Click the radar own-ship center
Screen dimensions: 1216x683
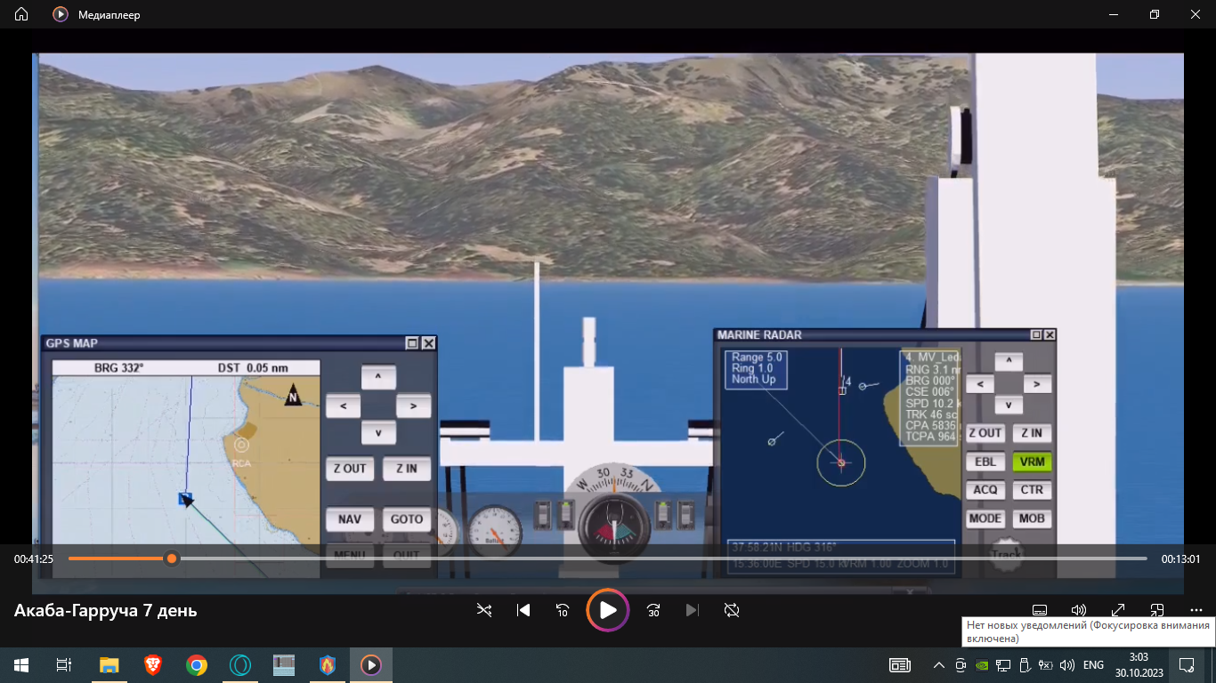[841, 462]
